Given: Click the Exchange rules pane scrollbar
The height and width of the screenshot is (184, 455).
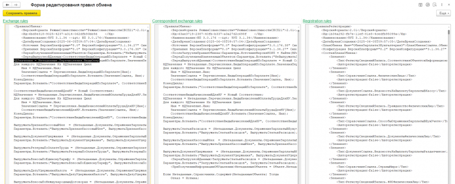Looking at the screenshot, I should 148,104.
